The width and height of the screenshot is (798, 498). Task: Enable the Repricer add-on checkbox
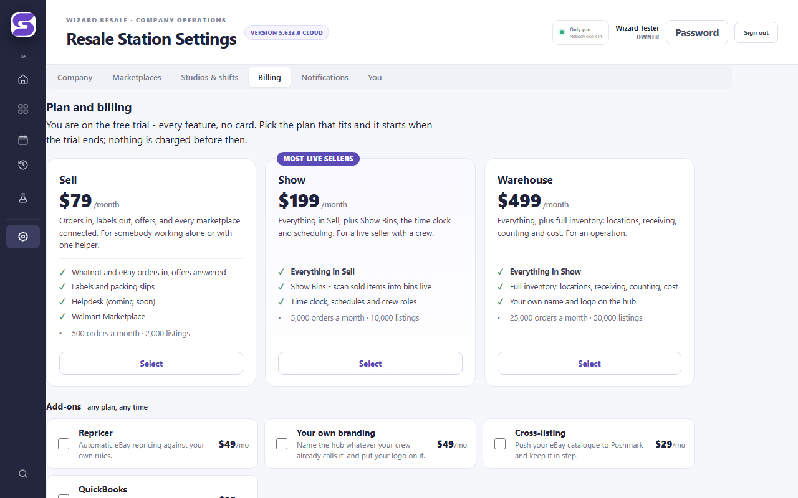click(x=64, y=444)
